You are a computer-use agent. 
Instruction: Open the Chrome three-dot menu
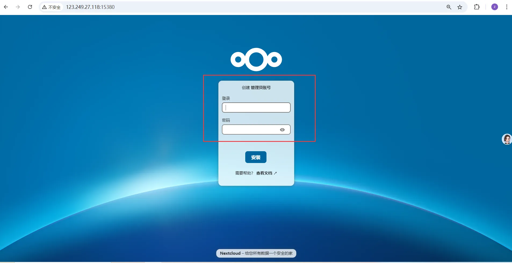507,7
